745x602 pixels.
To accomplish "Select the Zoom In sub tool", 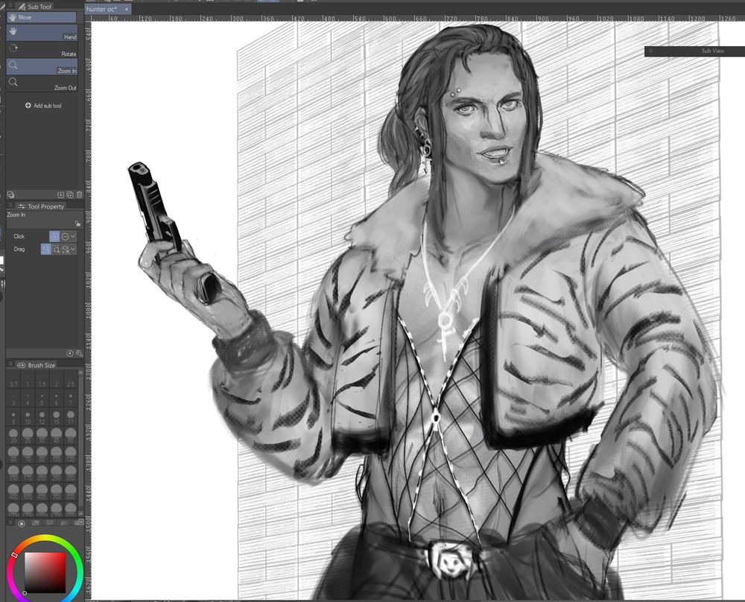I will [42, 67].
